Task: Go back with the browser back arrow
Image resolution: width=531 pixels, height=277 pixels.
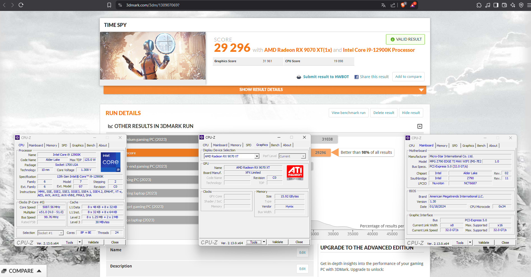Action: 4,5
